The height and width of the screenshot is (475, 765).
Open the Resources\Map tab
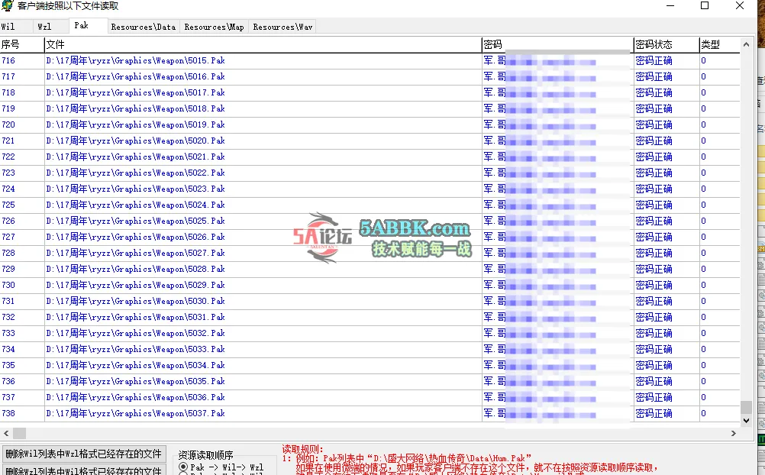pyautogui.click(x=215, y=27)
